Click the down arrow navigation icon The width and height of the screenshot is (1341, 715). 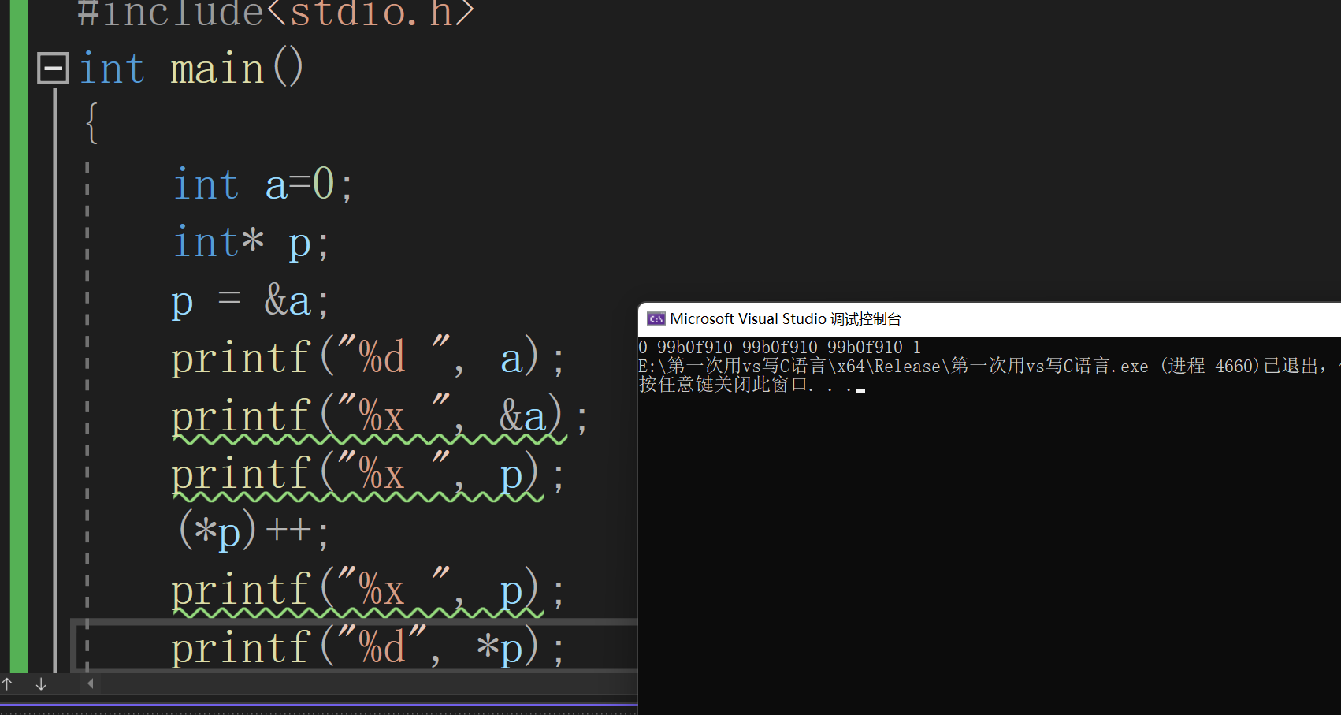(x=41, y=683)
